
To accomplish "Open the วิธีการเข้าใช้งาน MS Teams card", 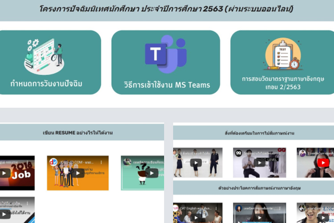I will click(x=166, y=62).
